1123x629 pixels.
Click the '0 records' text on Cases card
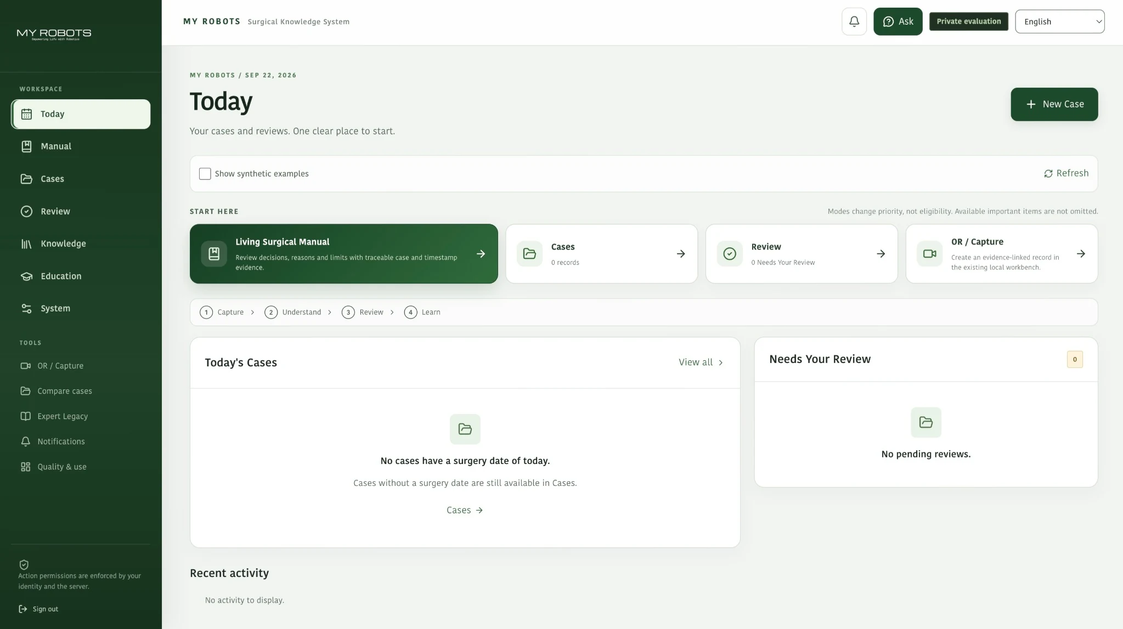click(565, 263)
